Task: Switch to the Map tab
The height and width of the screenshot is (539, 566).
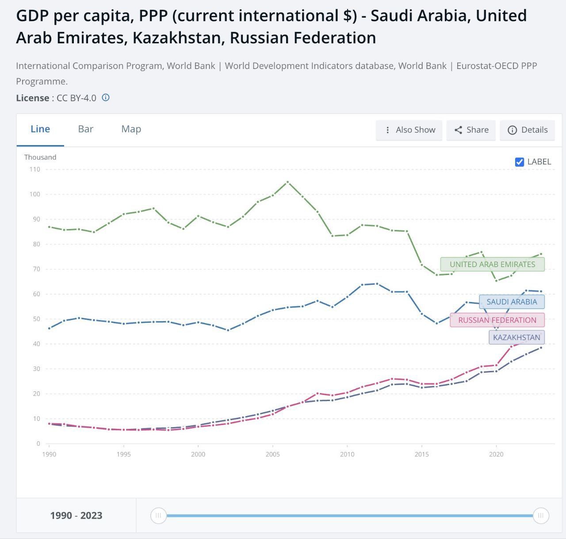Action: coord(131,129)
